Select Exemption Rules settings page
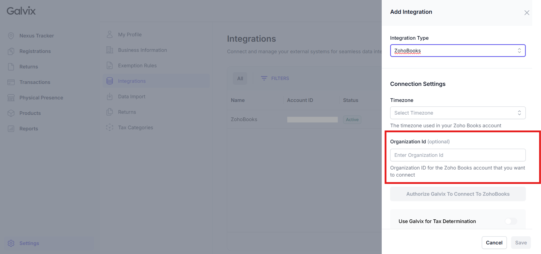The width and height of the screenshot is (541, 254). tap(137, 65)
